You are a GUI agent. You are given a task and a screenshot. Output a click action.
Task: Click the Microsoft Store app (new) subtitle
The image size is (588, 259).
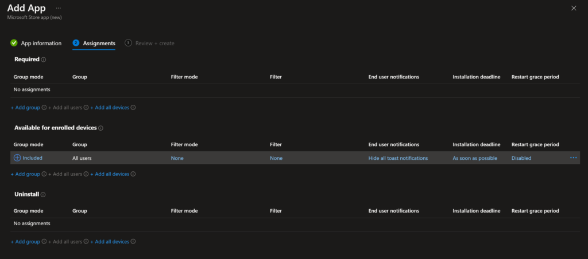click(x=34, y=17)
